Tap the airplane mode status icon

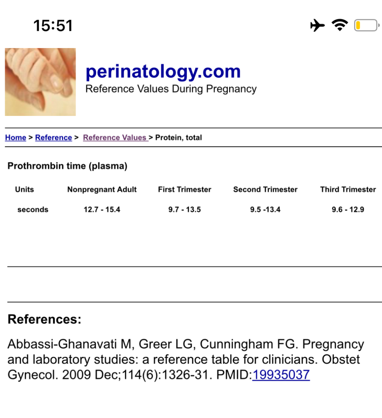(x=318, y=26)
